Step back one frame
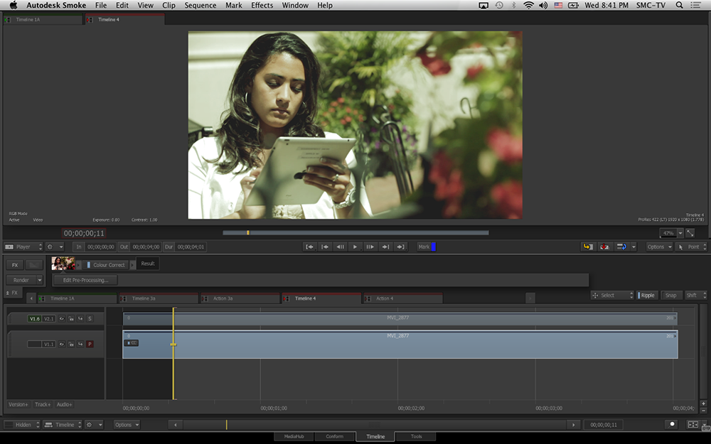The height and width of the screenshot is (444, 711). click(340, 247)
